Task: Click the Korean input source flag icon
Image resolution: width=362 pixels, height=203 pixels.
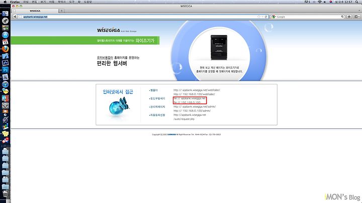Action: pyautogui.click(x=331, y=2)
